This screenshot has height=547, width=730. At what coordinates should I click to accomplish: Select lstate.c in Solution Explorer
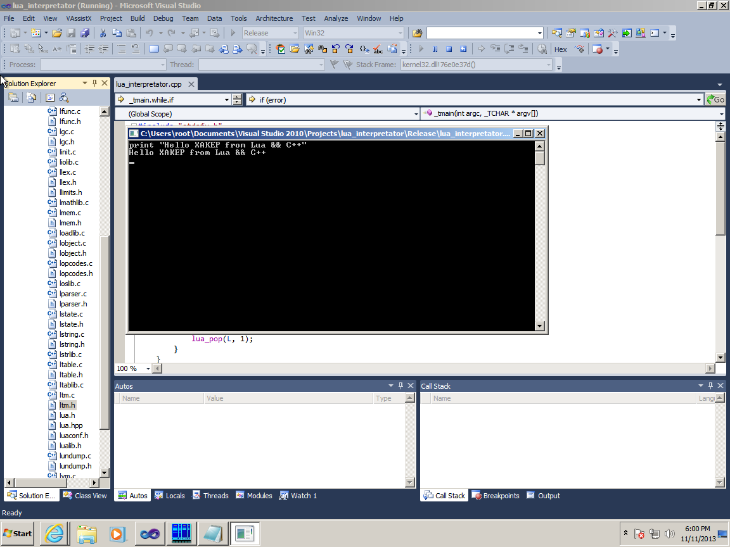[x=71, y=314]
